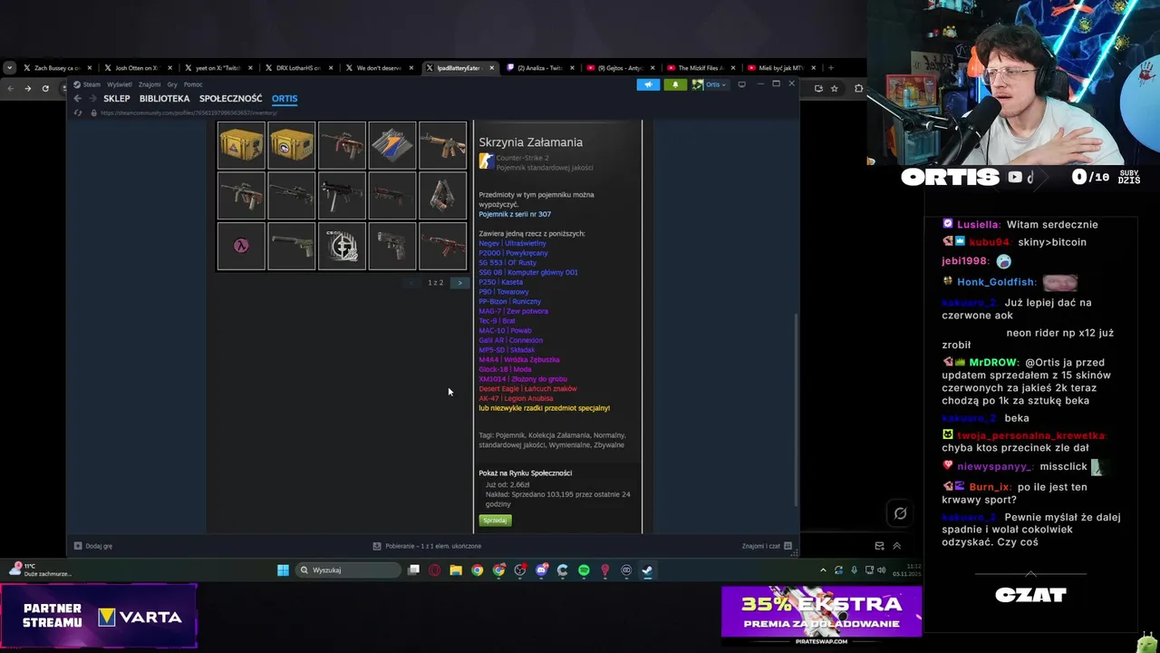
Task: Click the Steam announcements megaphone icon
Action: 648,84
